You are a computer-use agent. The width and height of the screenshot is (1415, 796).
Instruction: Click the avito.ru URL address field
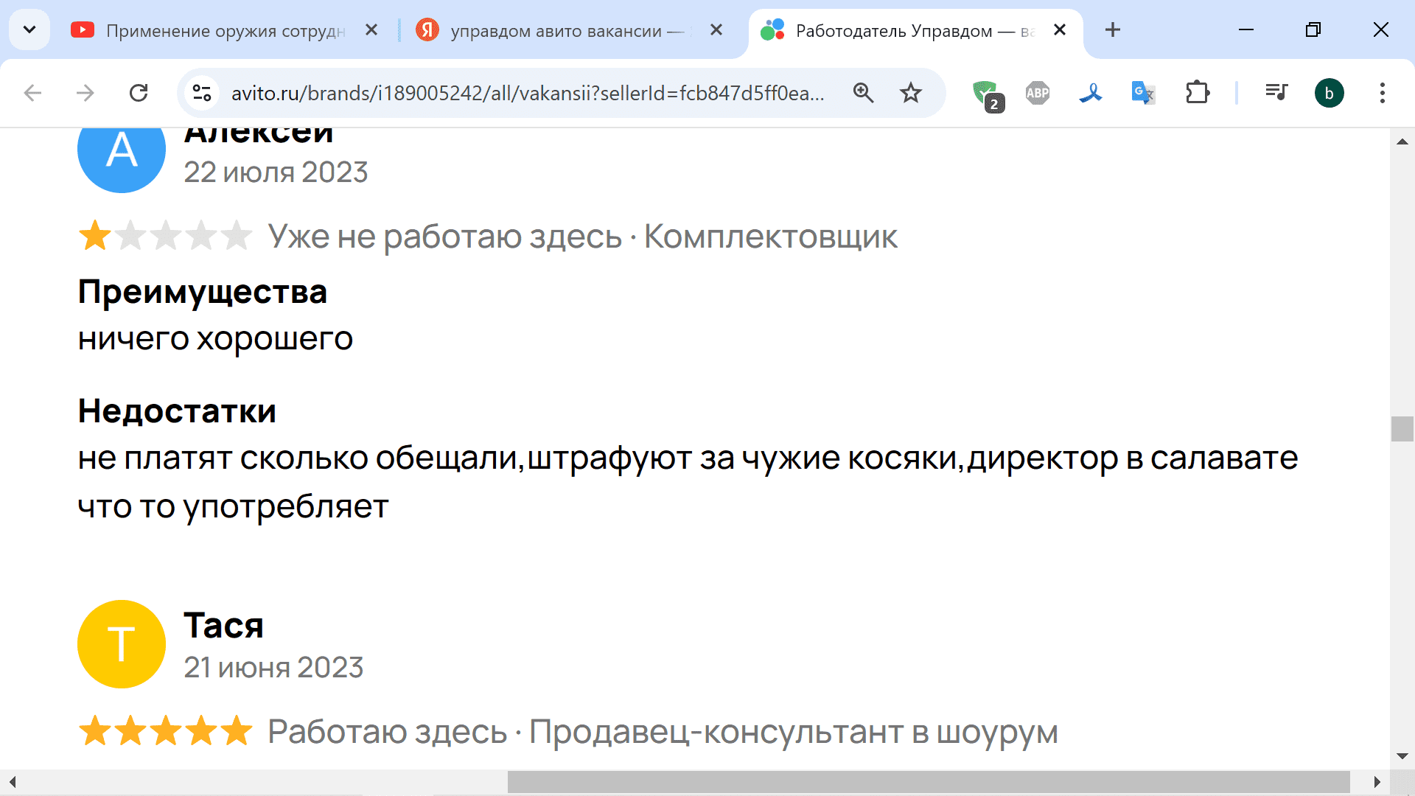[x=527, y=93]
